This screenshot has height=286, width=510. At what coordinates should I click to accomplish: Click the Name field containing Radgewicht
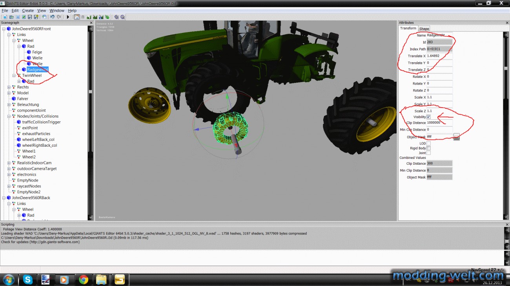439,35
